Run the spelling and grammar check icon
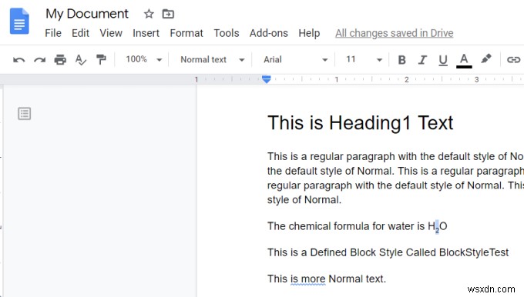The image size is (524, 297). pyautogui.click(x=81, y=60)
